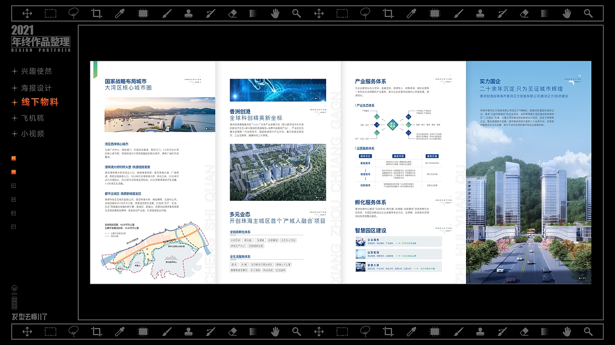The width and height of the screenshot is (615, 345).
Task: Expand the plus sign beside 海报设计
Action: click(14, 88)
